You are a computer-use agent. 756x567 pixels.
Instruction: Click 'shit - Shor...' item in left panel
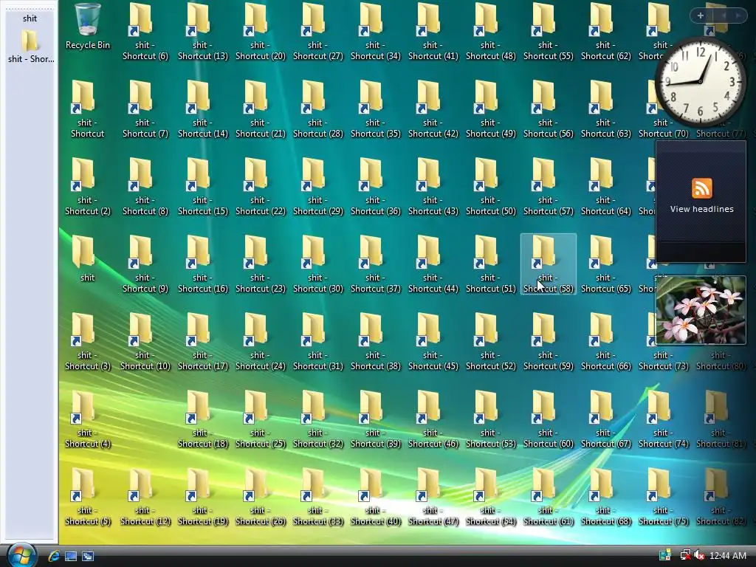30,47
